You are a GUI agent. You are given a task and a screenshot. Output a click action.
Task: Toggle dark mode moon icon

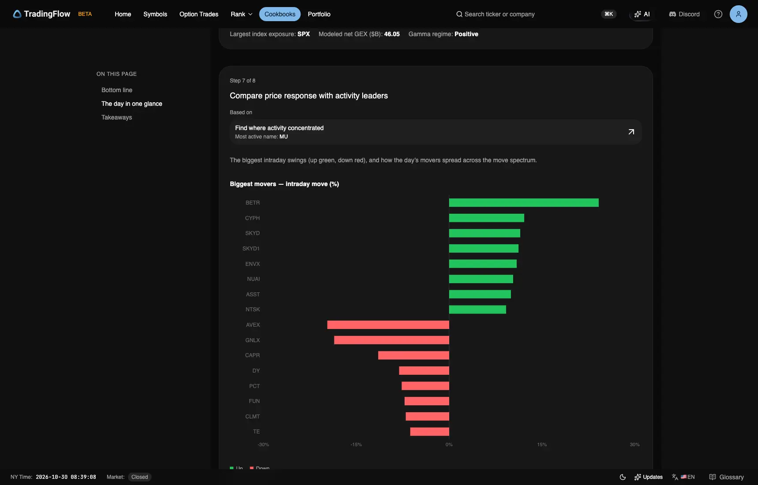tap(623, 477)
